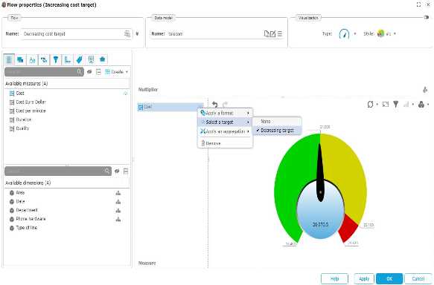This screenshot has width=434, height=285.
Task: Open the text style (Aa) tab
Action: (32, 59)
